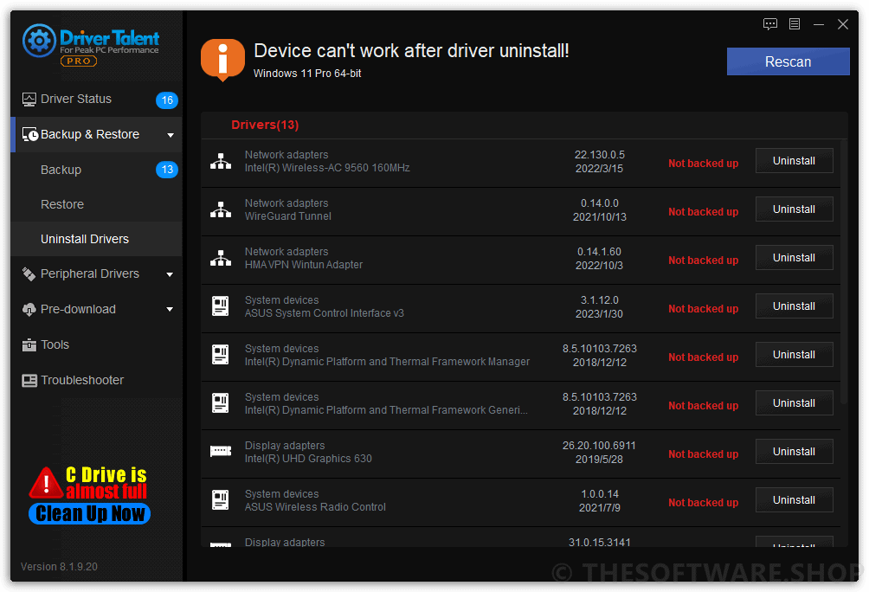Click the orange info bubble icon

coord(222,60)
